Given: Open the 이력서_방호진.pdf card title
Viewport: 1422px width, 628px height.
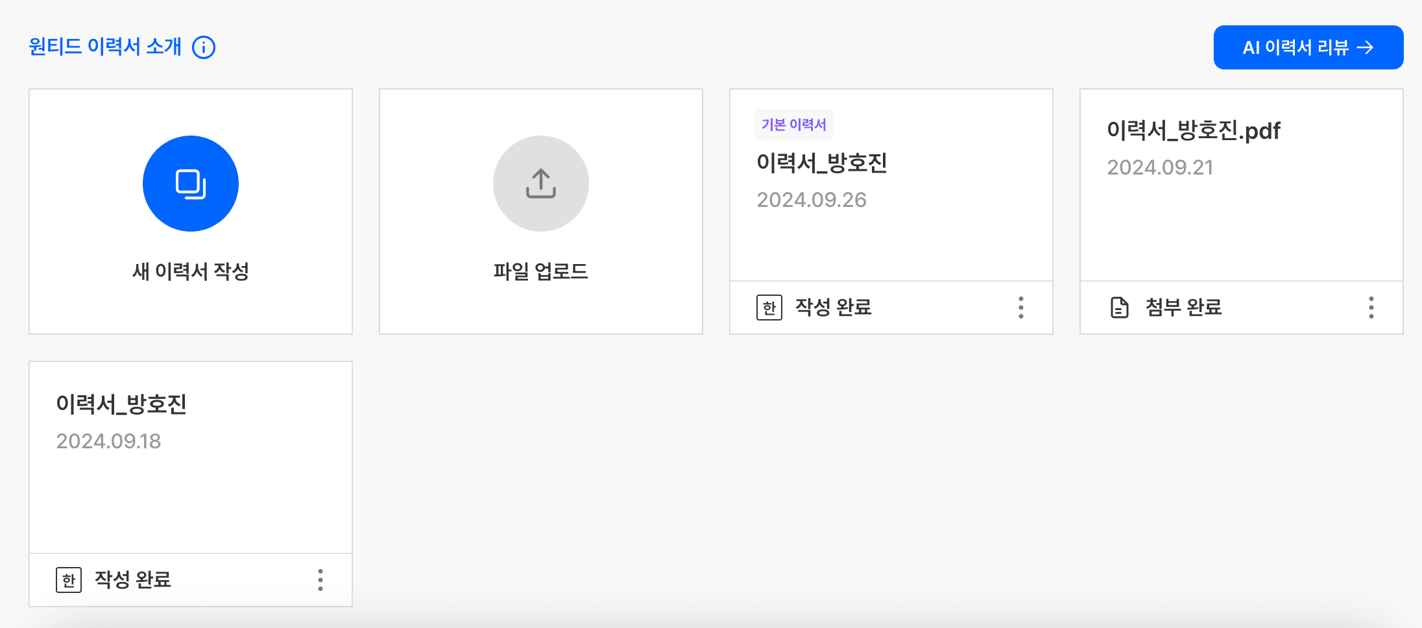Looking at the screenshot, I should [x=1193, y=131].
